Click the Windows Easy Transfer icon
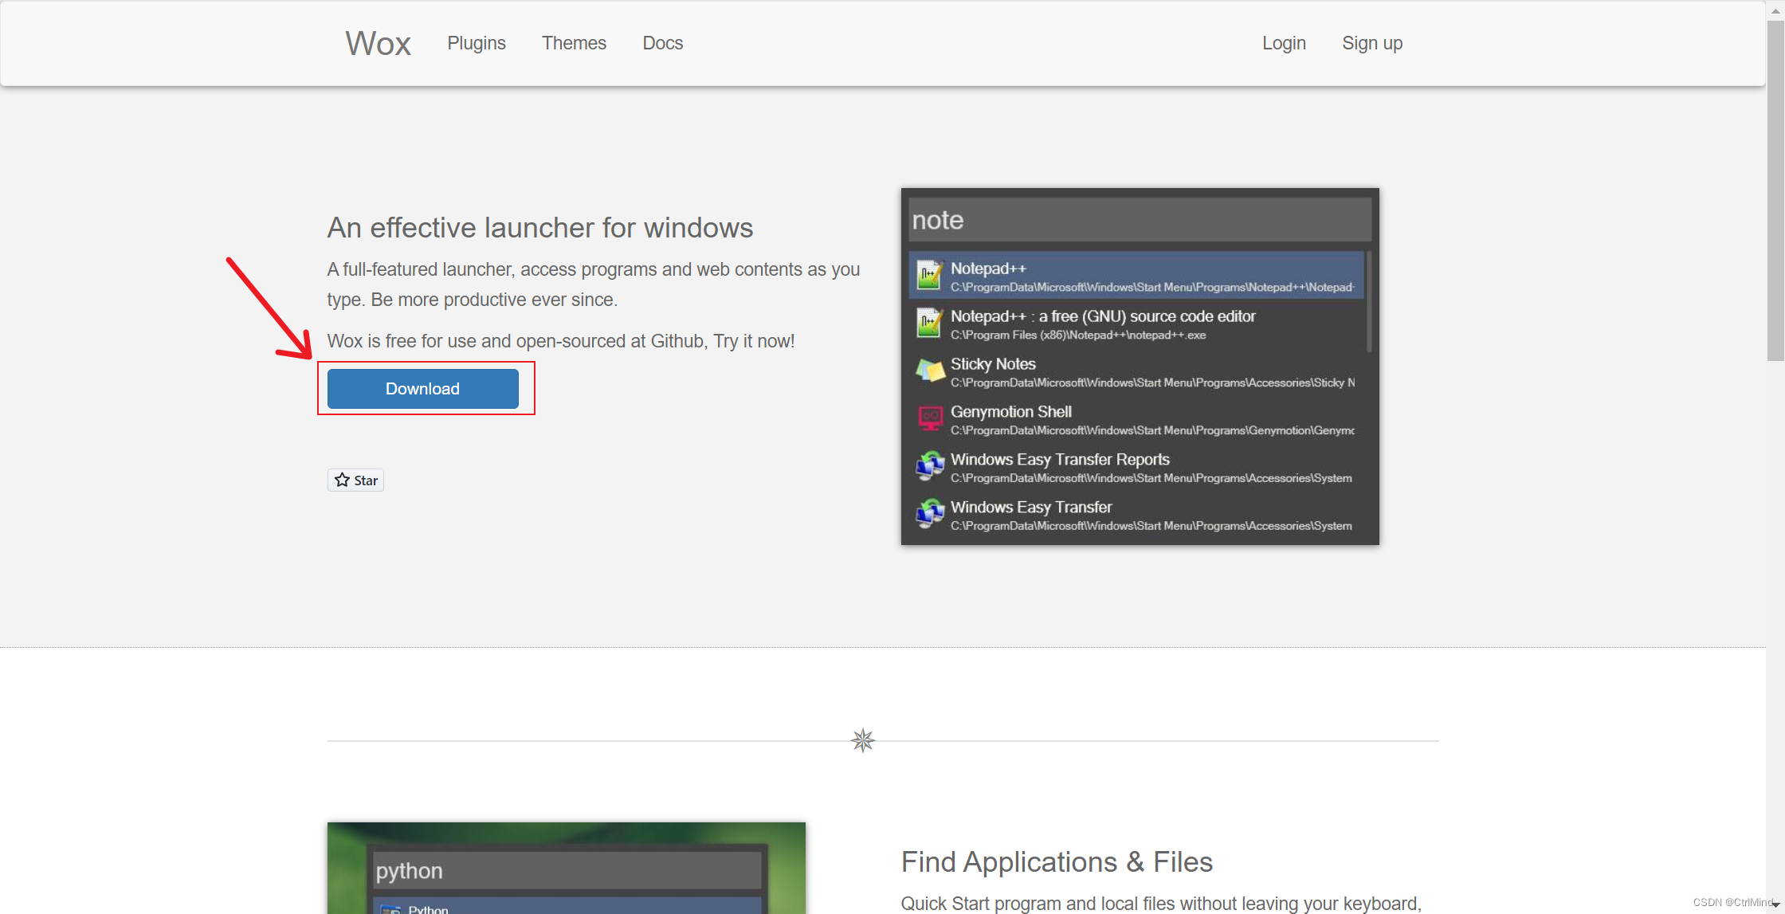 928,514
